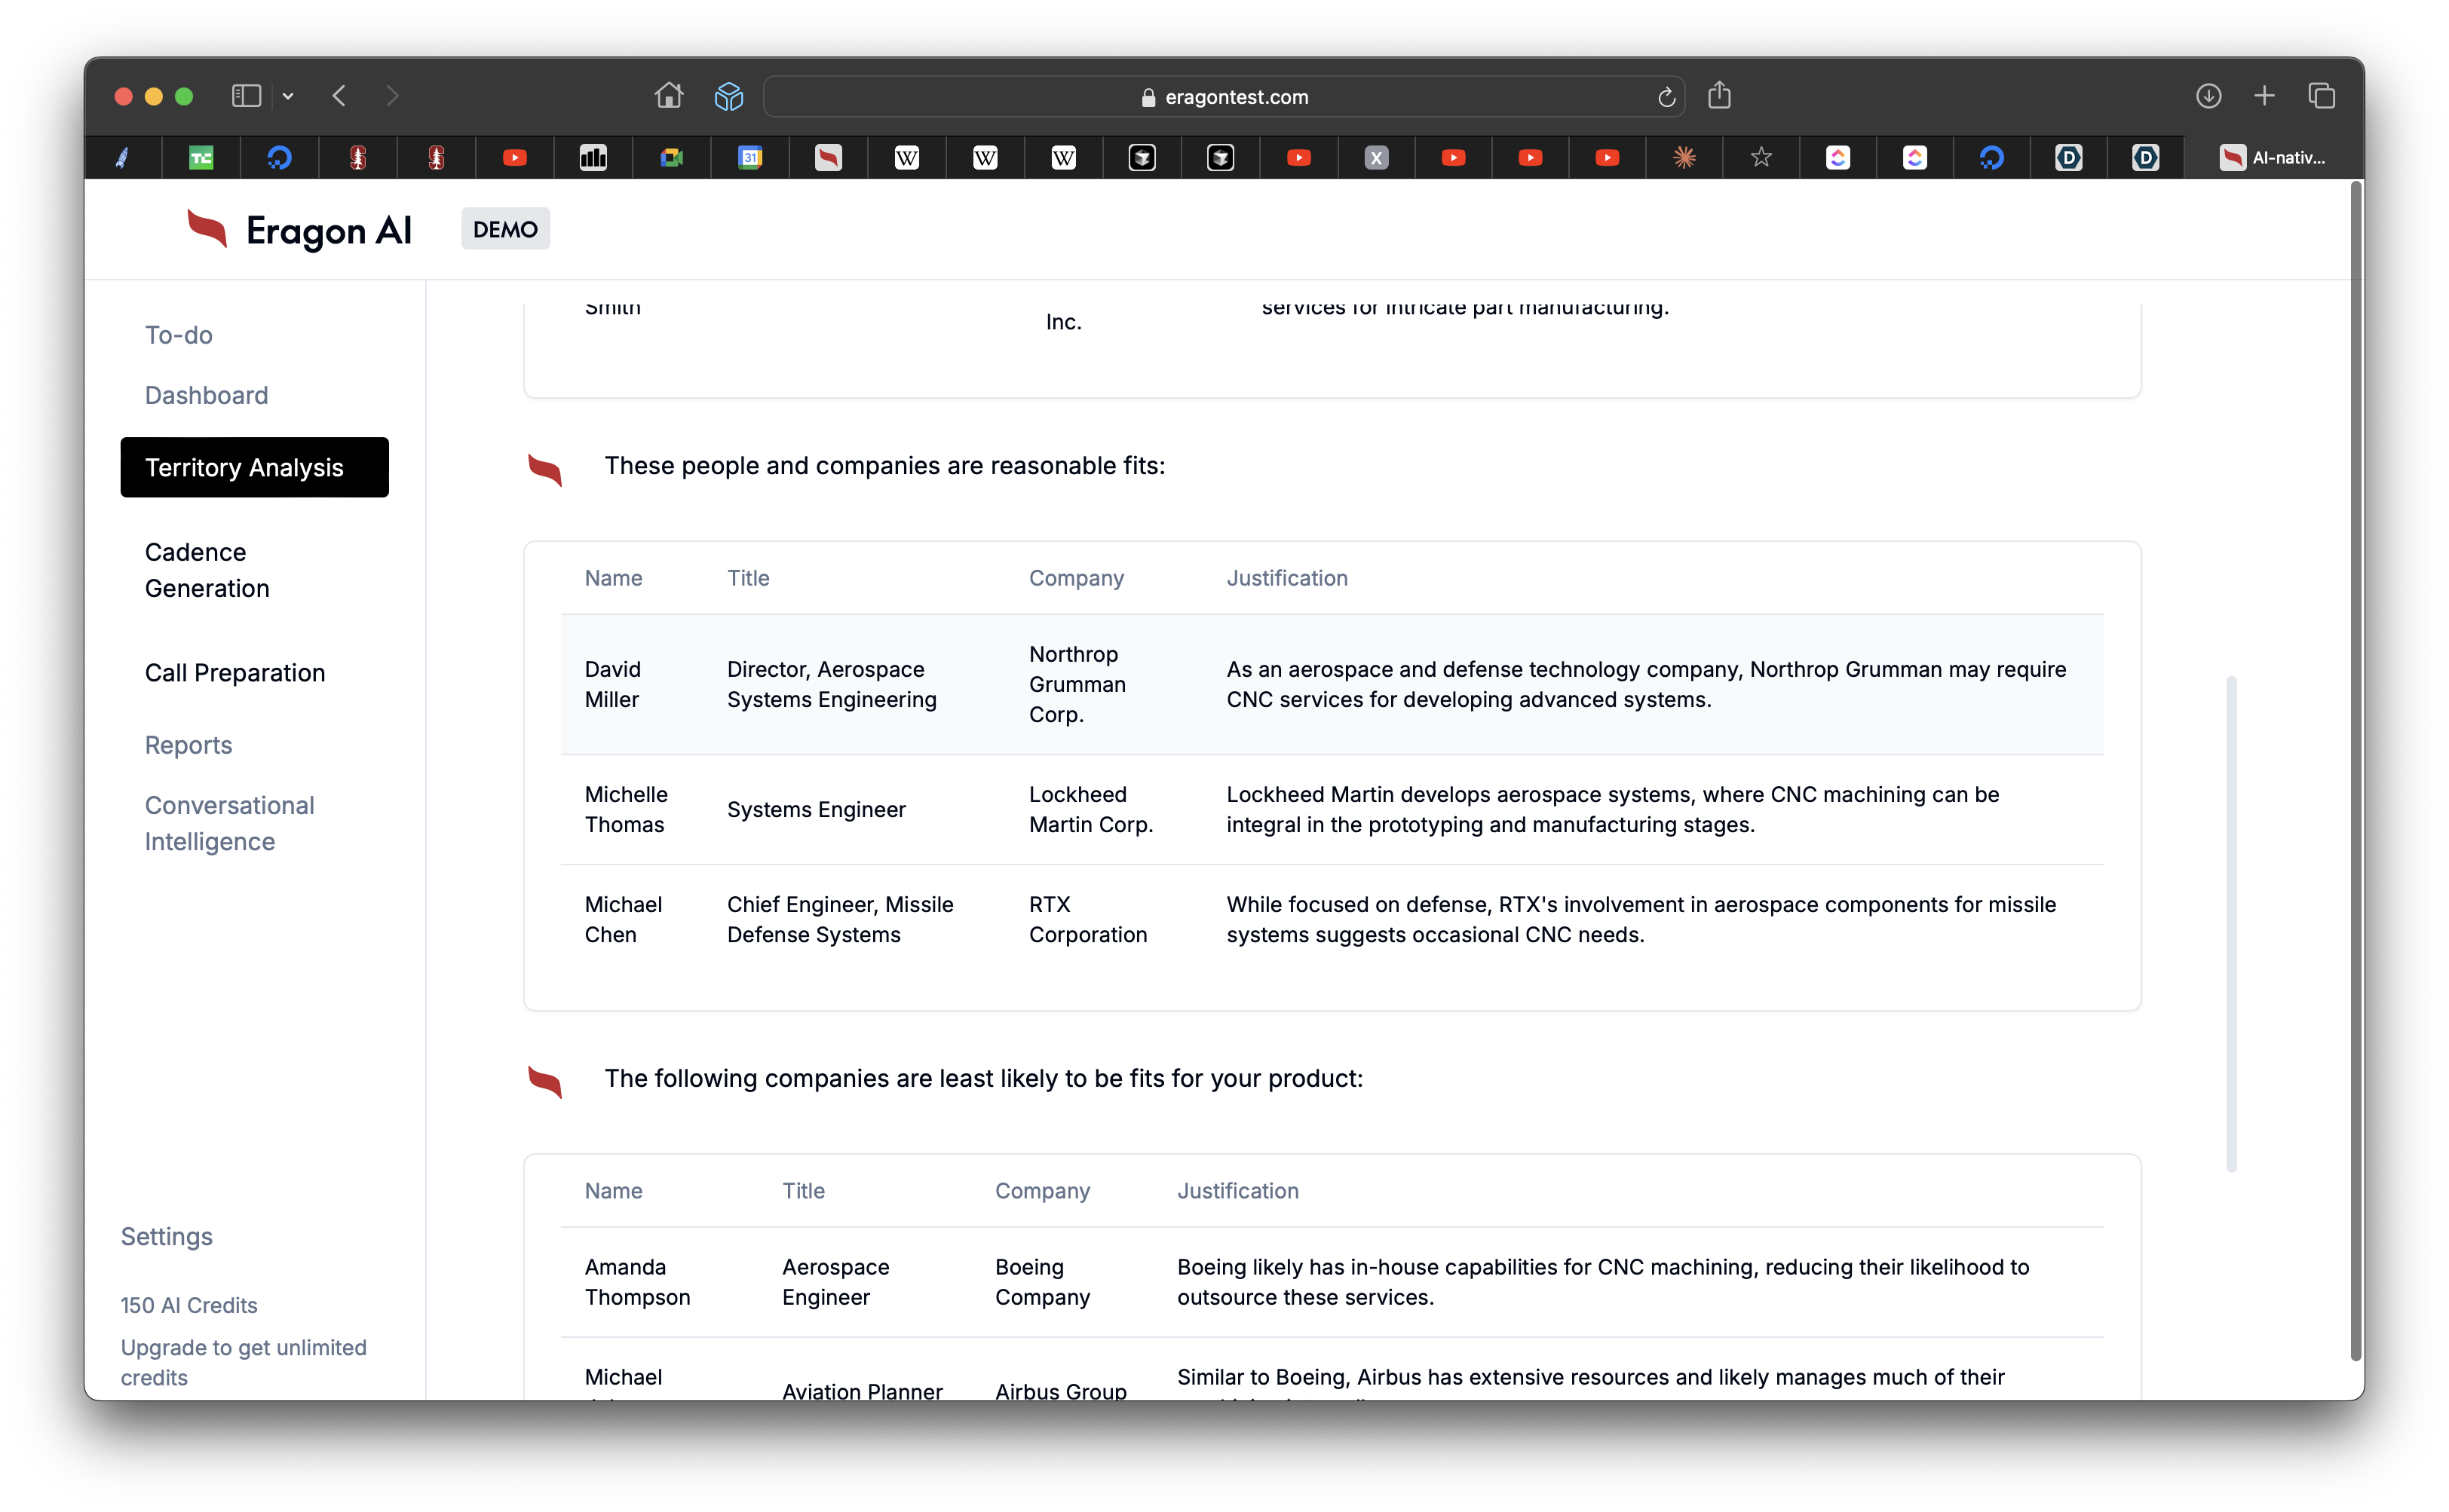Click the Home icon in the toolbar
This screenshot has width=2449, height=1512.
tap(668, 96)
